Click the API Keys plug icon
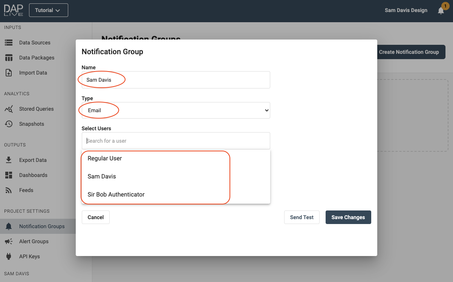The image size is (453, 282). click(x=9, y=256)
